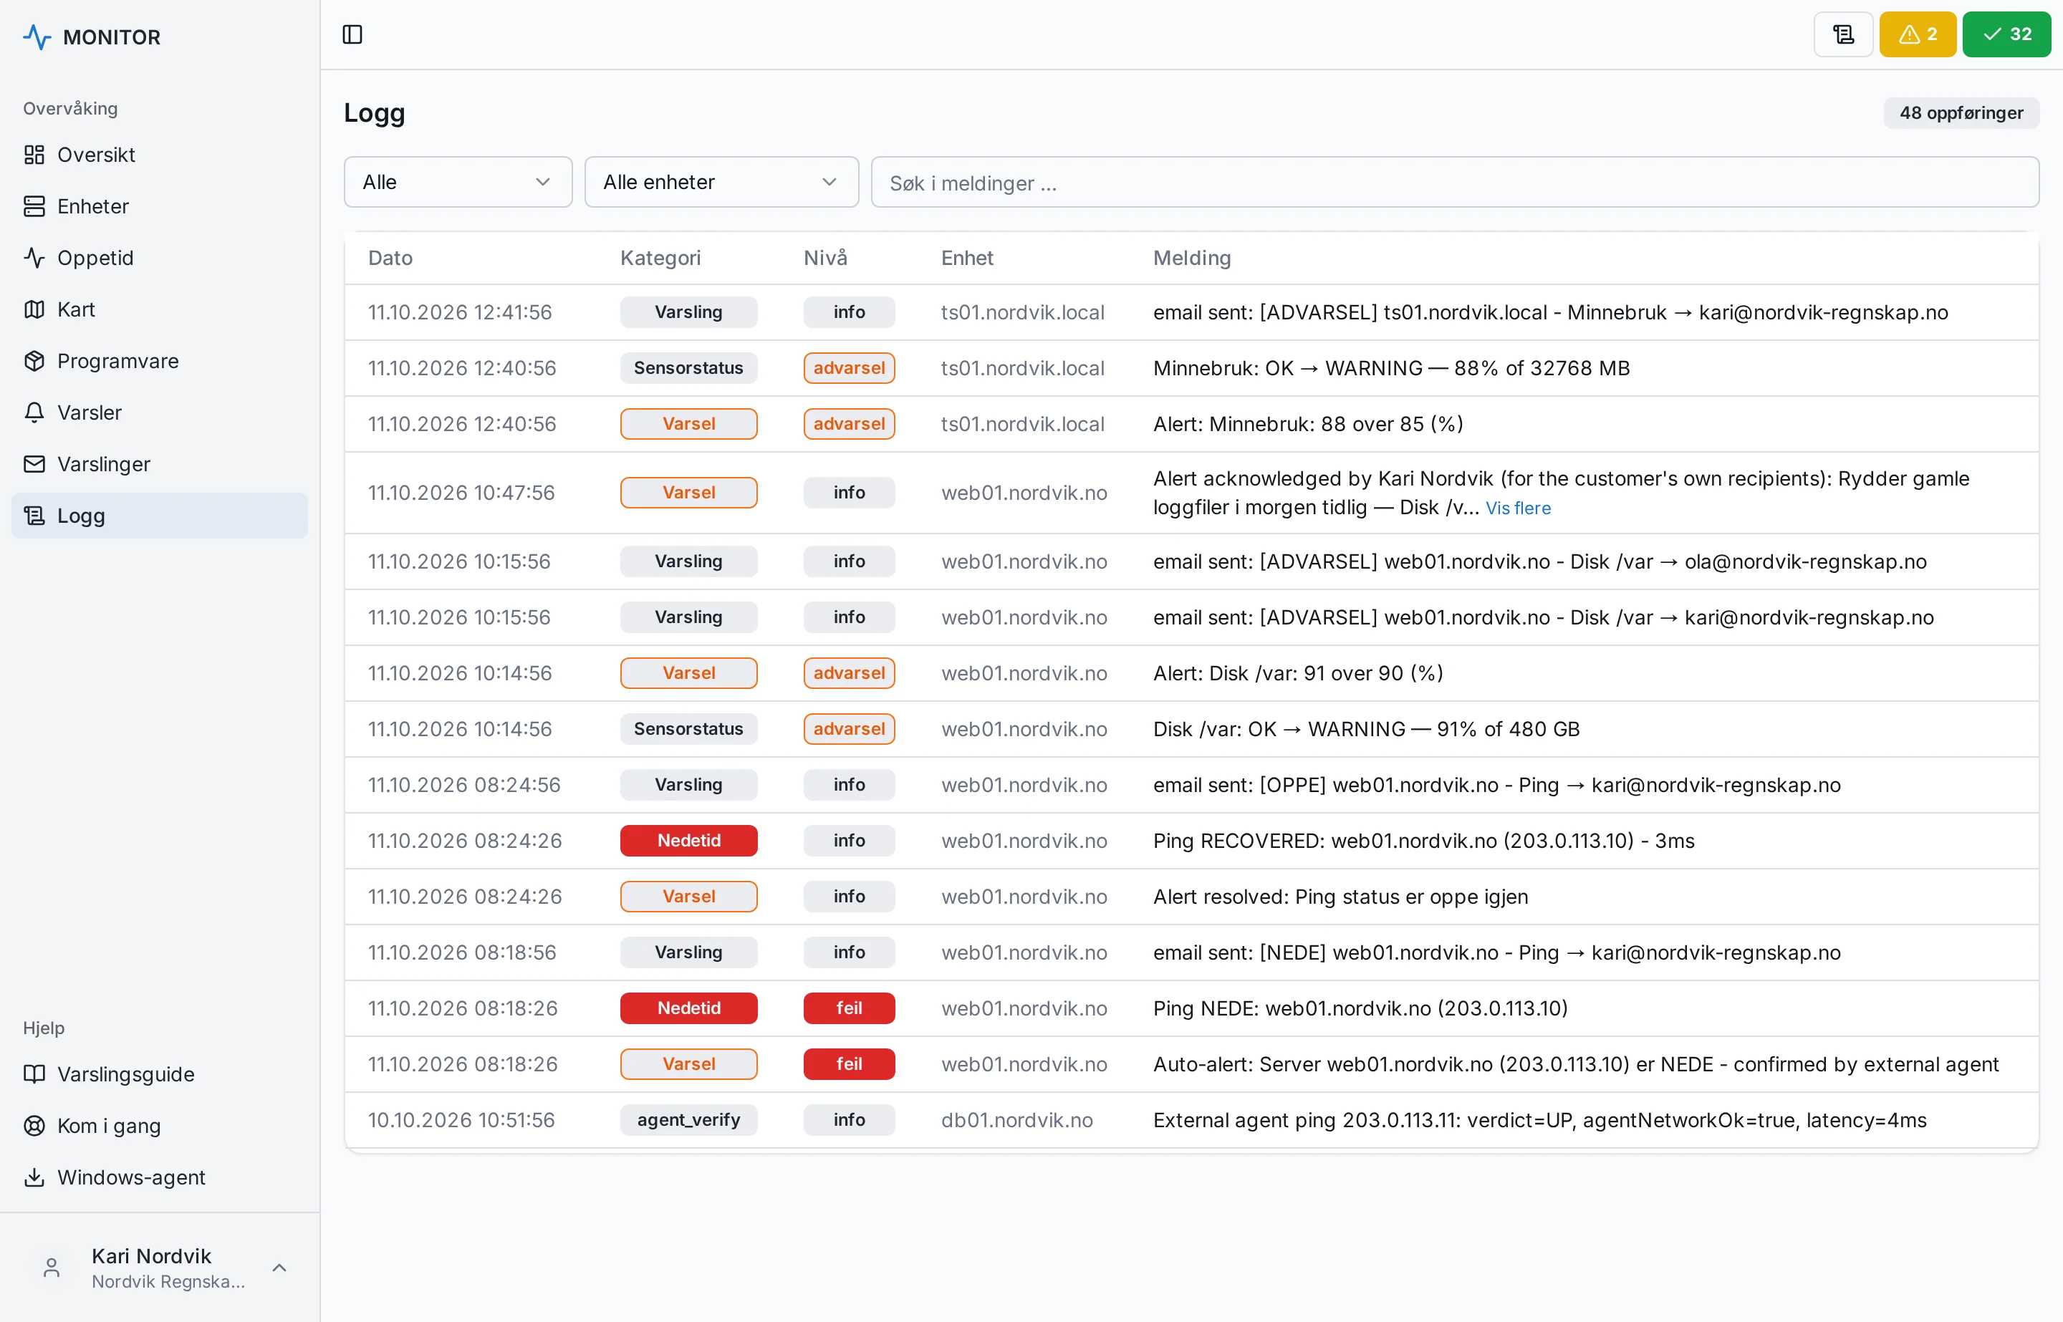2063x1322 pixels.
Task: Click the Oversikt grid icon
Action: [x=34, y=155]
